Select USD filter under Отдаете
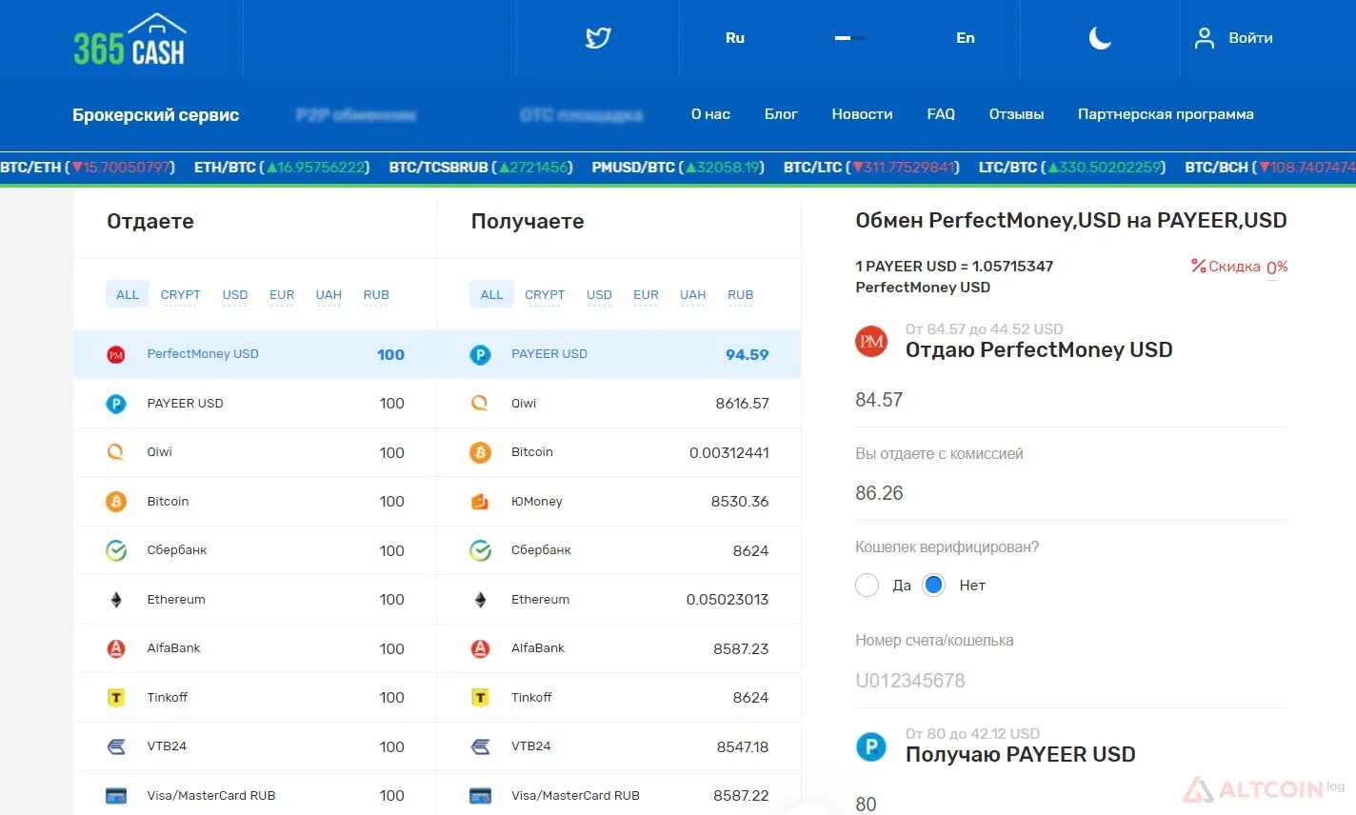1356x815 pixels. tap(235, 295)
